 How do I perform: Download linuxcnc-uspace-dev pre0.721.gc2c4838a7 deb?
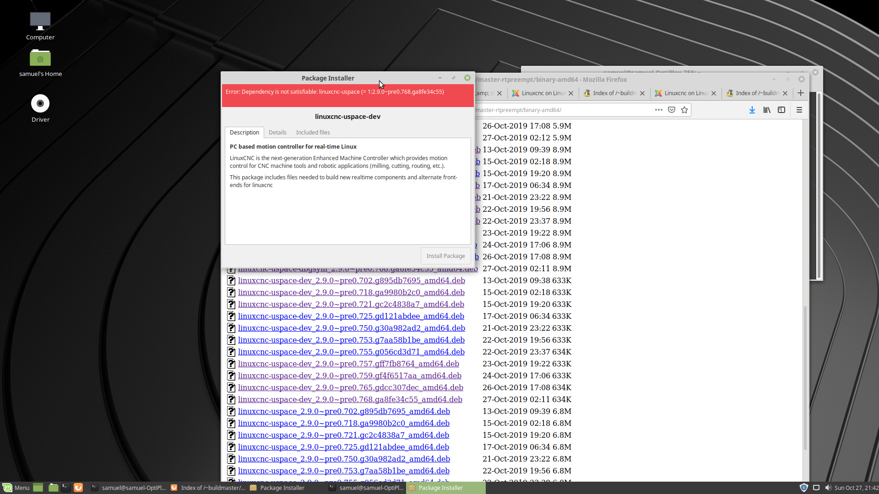(x=351, y=304)
